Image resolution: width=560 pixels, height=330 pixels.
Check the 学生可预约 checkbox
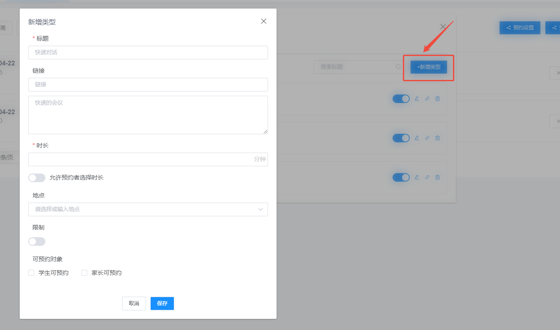[x=31, y=273]
